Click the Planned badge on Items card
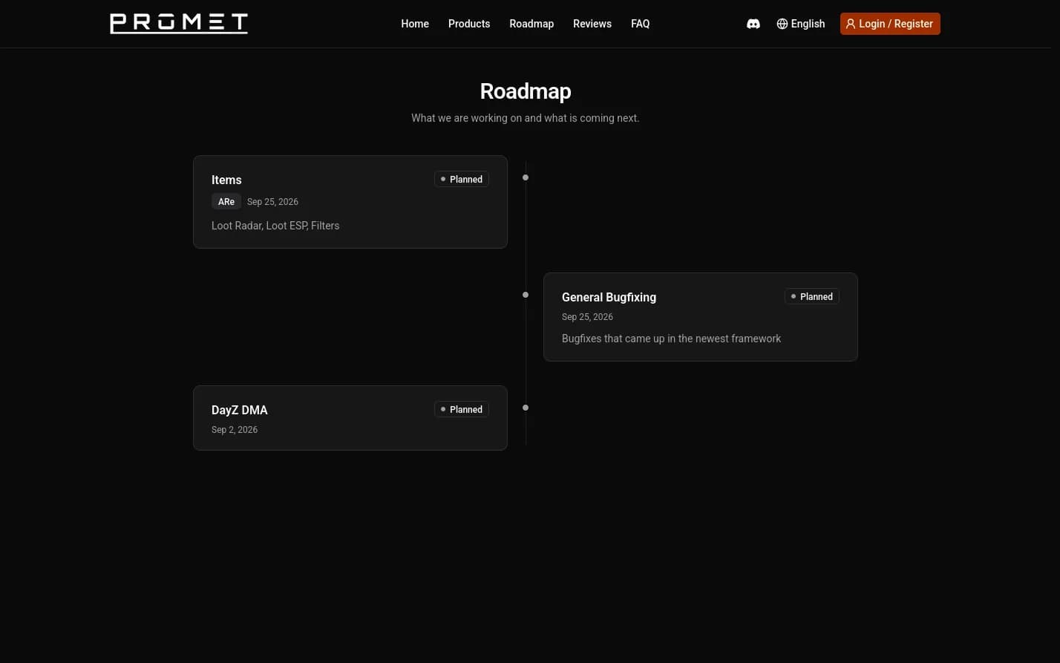This screenshot has height=663, width=1060. click(462, 179)
